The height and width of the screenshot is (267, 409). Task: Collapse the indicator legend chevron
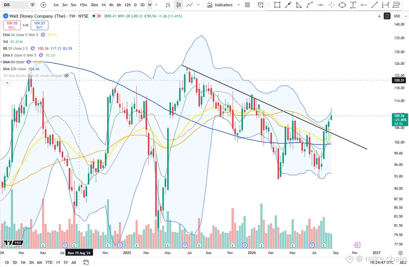7,83
